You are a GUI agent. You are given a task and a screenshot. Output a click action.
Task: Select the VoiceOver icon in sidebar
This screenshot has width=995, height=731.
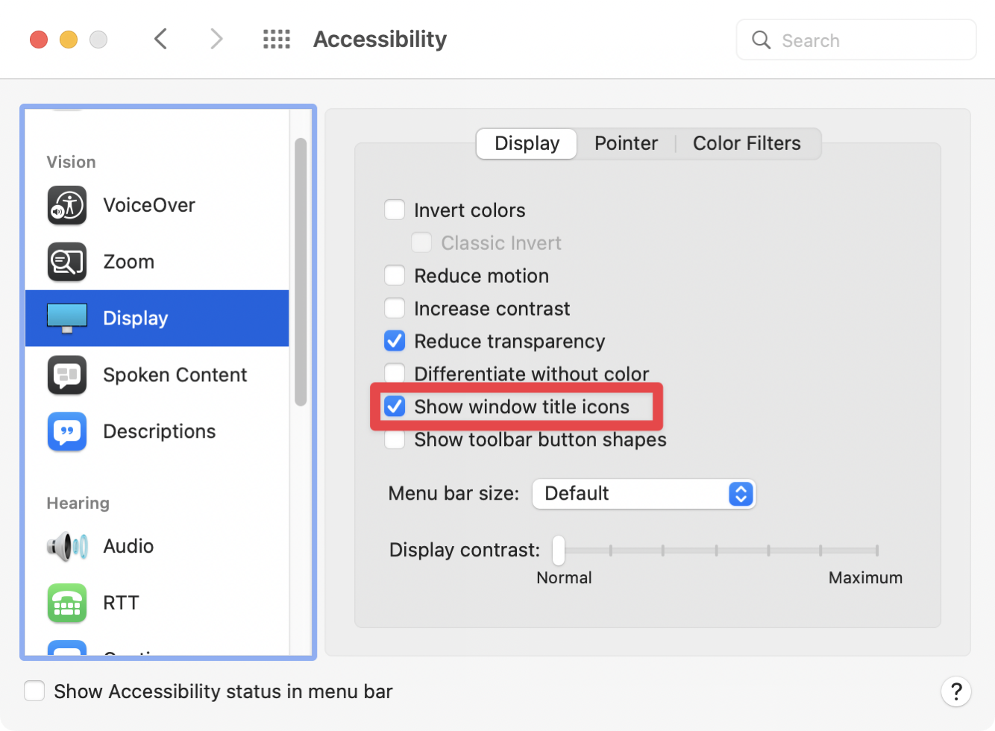point(67,205)
